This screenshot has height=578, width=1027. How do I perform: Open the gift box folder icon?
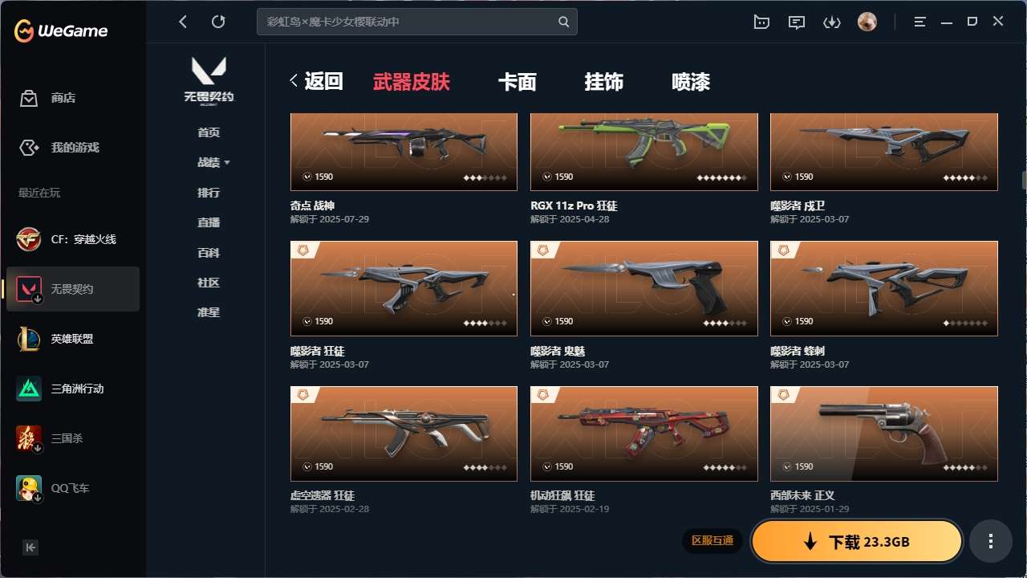[761, 22]
